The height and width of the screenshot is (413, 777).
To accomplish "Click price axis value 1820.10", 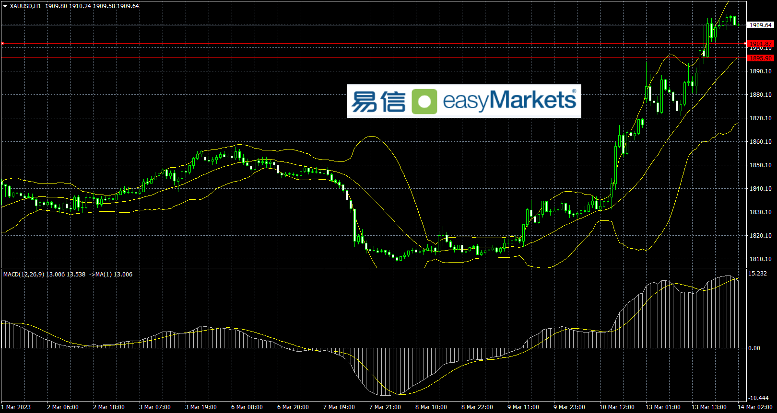I will 761,236.
